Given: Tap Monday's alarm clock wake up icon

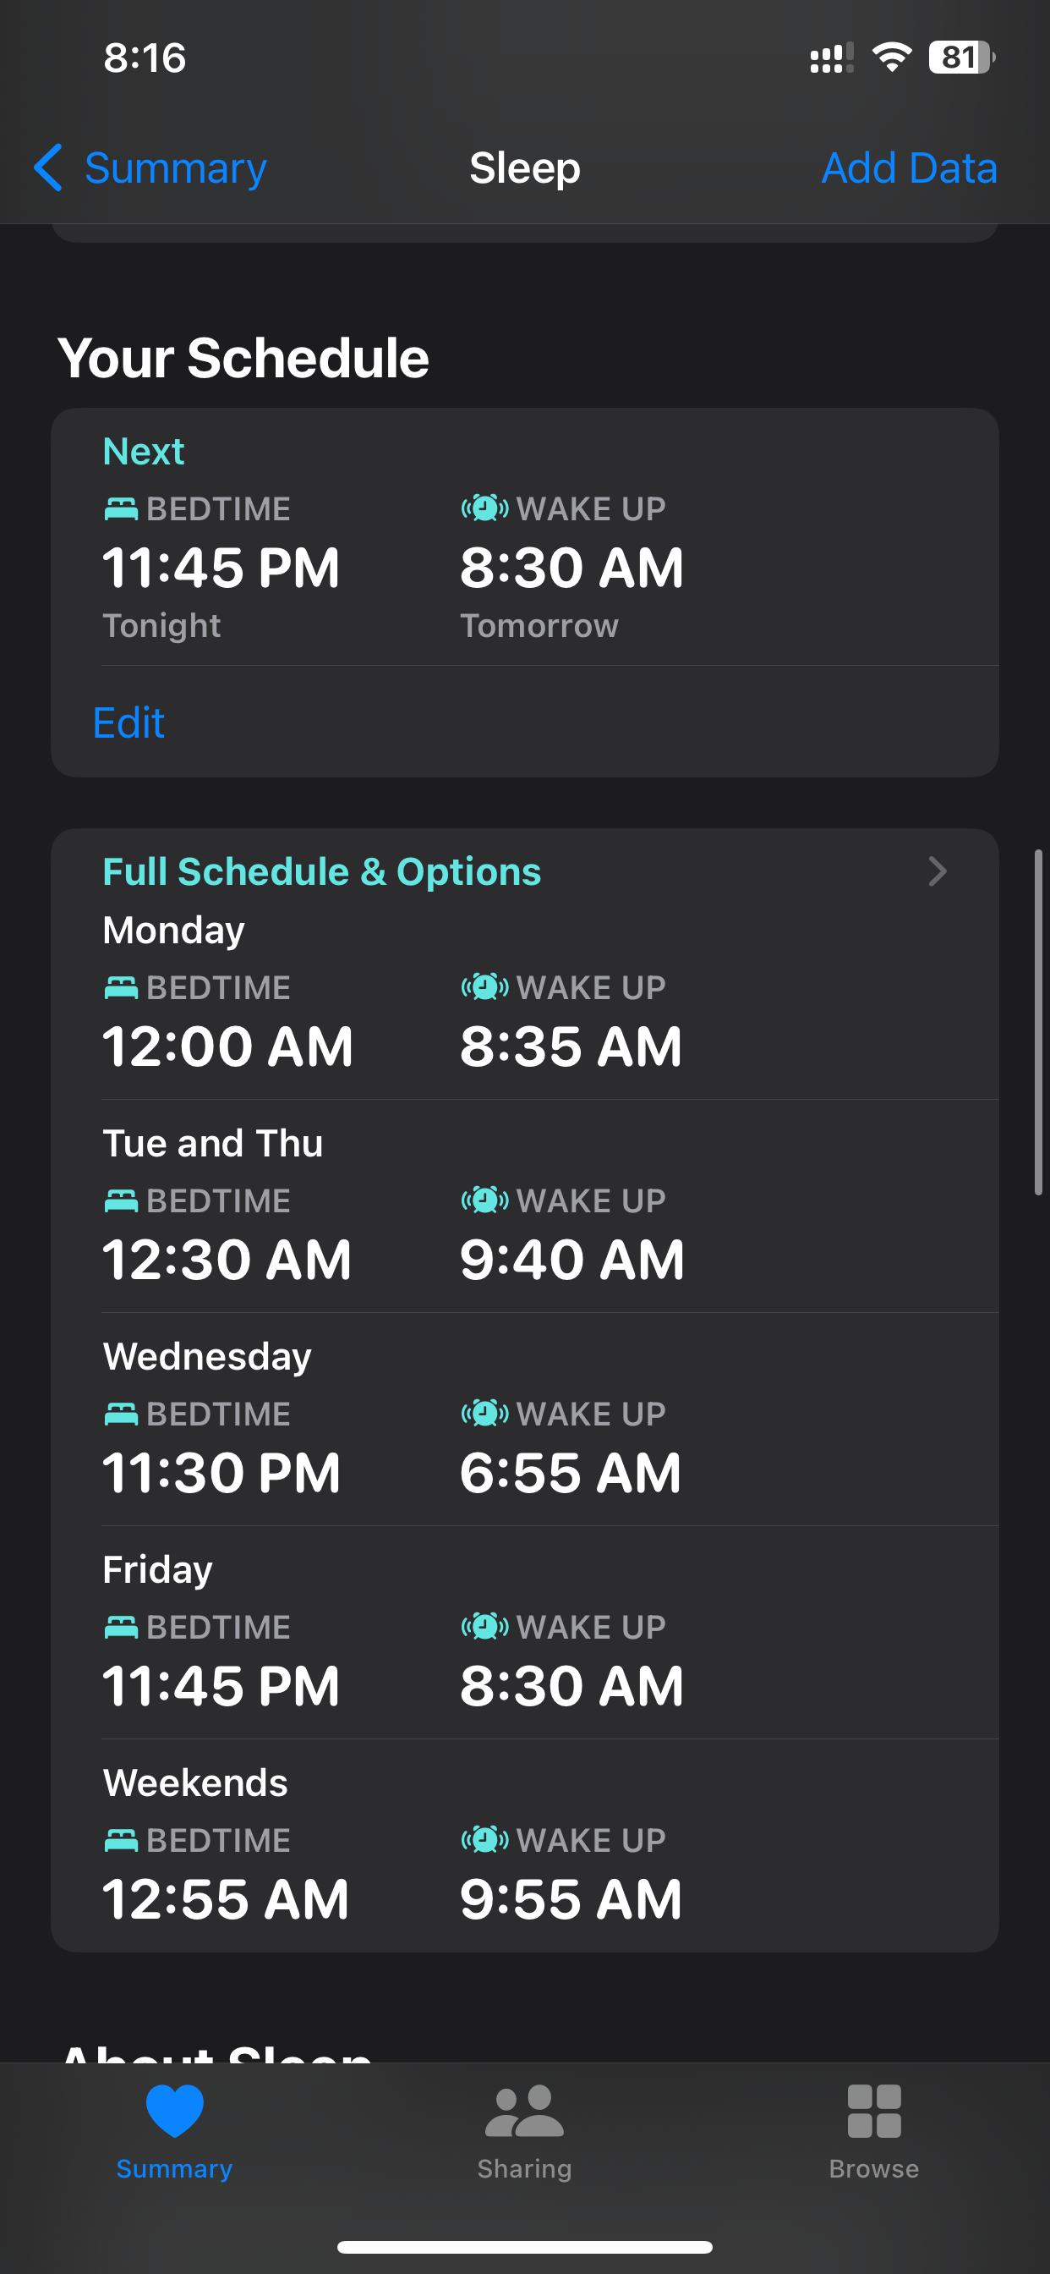Looking at the screenshot, I should point(484,987).
